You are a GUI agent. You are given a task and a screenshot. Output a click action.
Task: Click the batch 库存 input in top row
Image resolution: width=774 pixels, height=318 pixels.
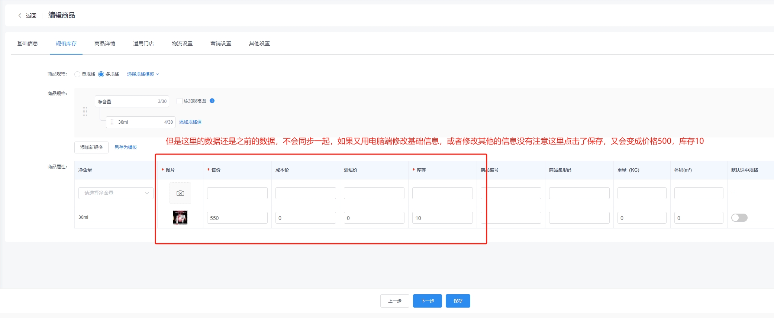[442, 193]
